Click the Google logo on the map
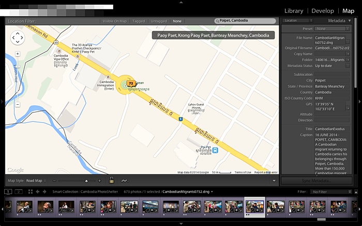This screenshot has height=226, width=362. click(15, 170)
